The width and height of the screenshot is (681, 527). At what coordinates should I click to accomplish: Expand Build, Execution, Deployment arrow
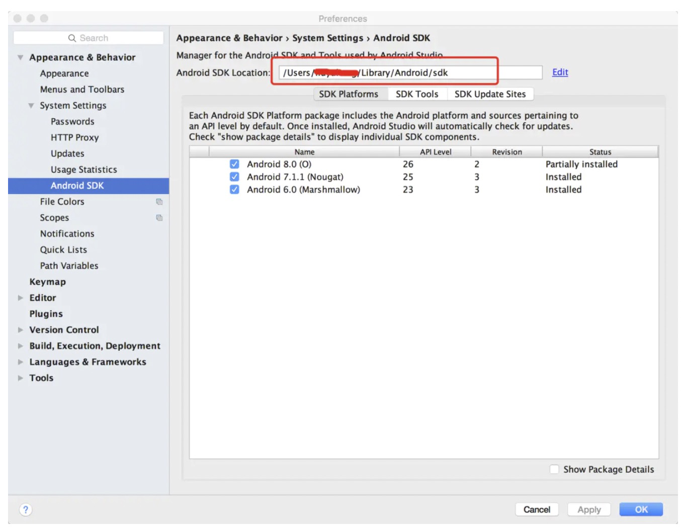pyautogui.click(x=21, y=346)
